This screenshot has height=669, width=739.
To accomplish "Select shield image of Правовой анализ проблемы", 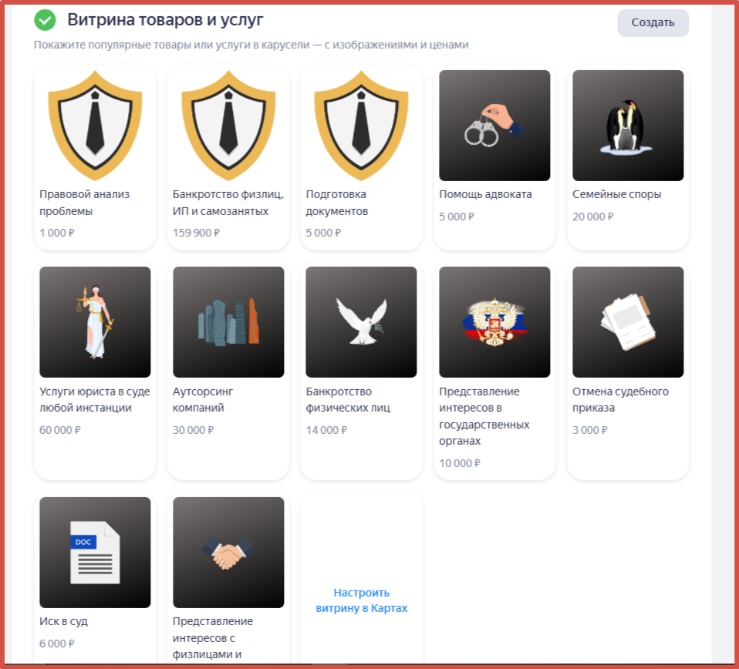I will (x=95, y=125).
